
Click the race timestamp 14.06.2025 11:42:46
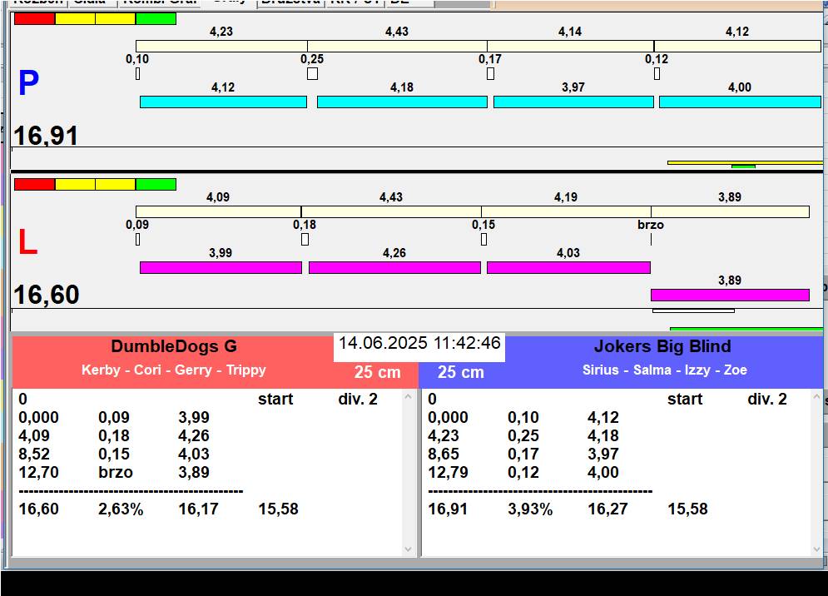(419, 344)
